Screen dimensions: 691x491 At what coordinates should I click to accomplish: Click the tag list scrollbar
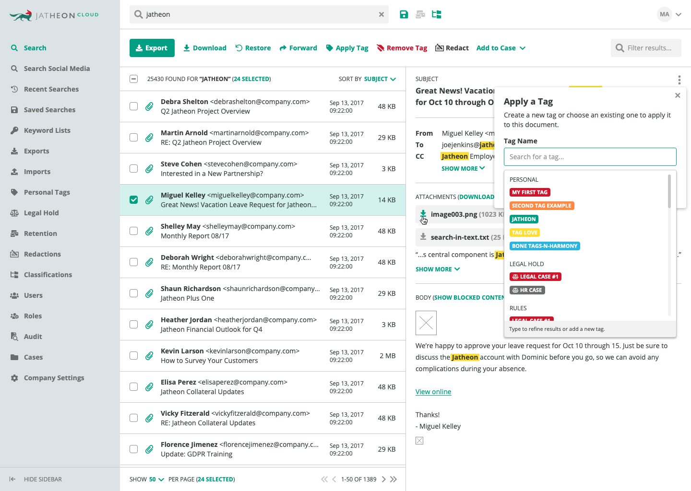click(x=669, y=191)
